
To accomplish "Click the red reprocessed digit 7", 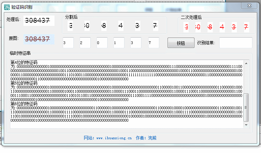I will tap(247, 27).
